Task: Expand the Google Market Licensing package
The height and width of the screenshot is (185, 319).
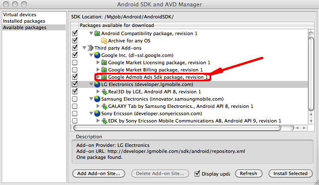Action: 98,63
